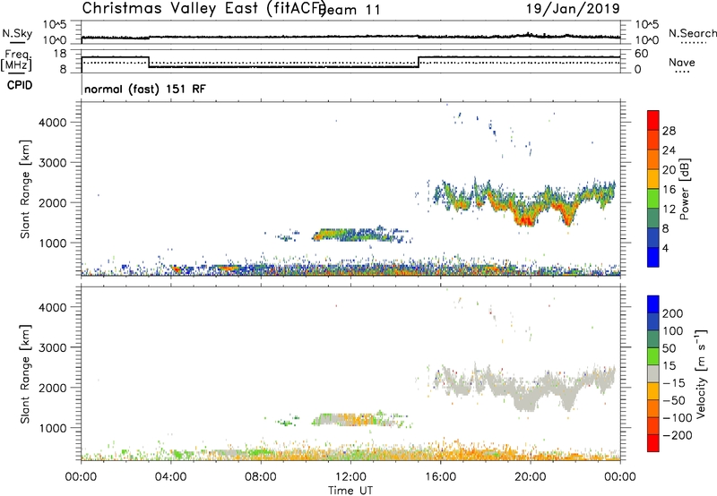This screenshot has height=496, width=717.
Task: Click the Time UT axis title
Action: [350, 491]
